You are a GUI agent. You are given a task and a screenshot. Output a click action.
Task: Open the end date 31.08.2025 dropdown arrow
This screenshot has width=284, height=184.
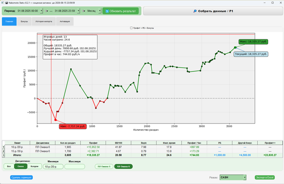78,11
